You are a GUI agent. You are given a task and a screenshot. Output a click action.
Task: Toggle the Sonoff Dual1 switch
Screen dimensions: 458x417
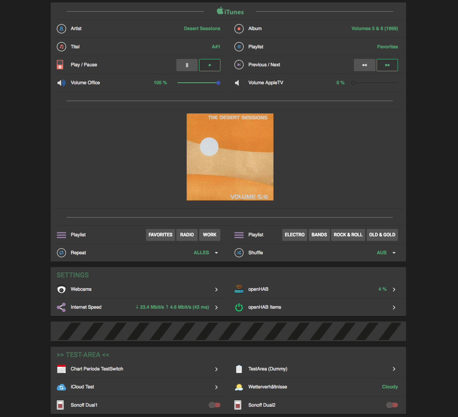point(214,405)
